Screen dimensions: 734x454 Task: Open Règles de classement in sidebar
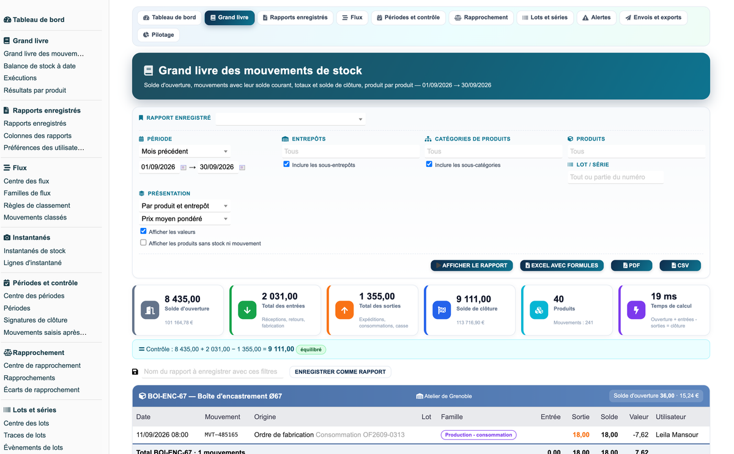click(x=37, y=205)
